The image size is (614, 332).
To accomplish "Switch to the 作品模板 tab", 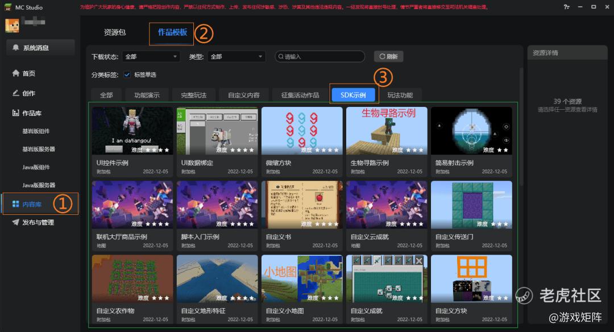I will tap(172, 32).
